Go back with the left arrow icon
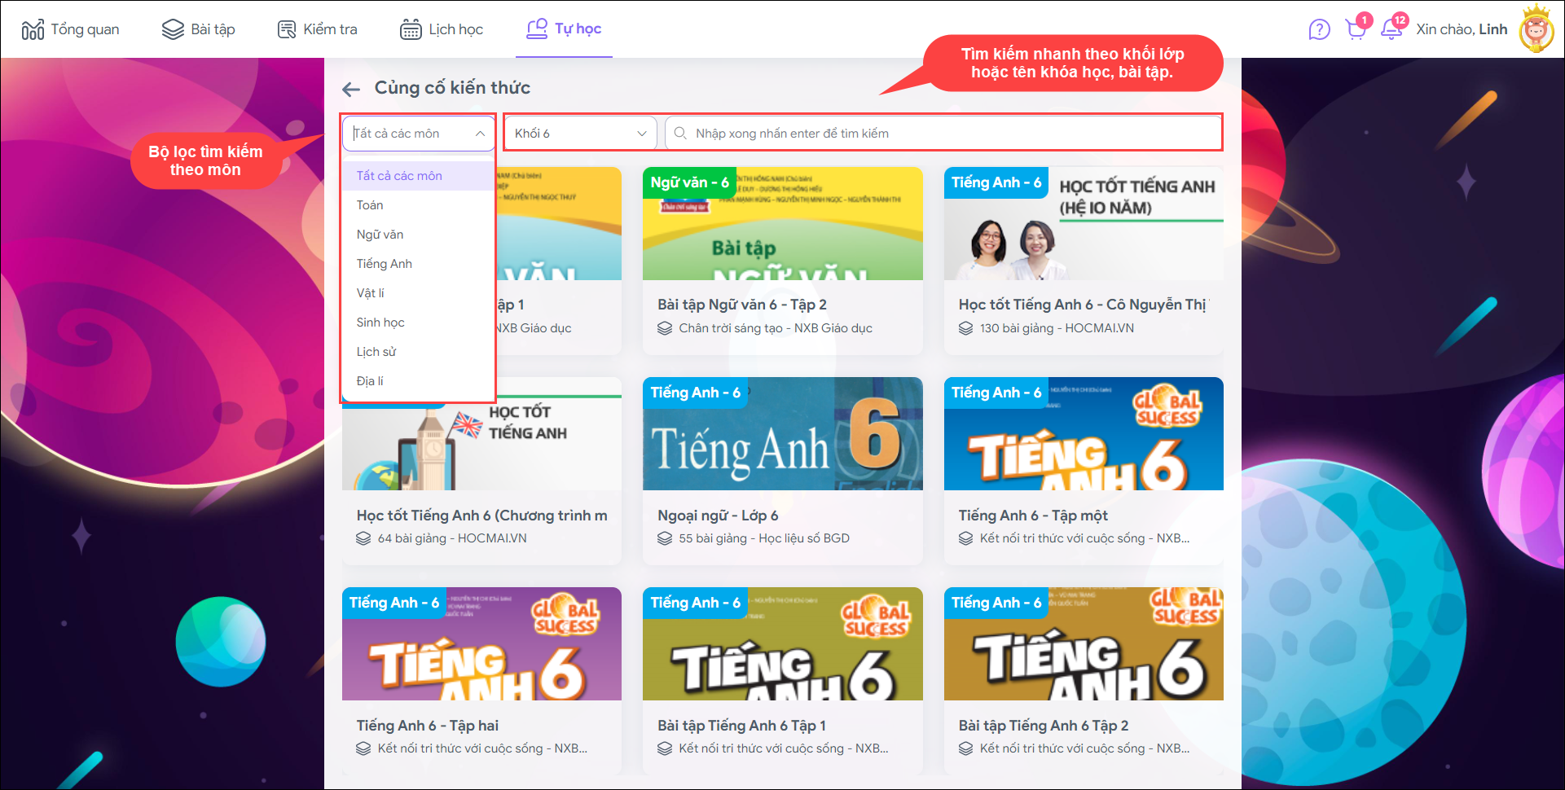 [351, 89]
